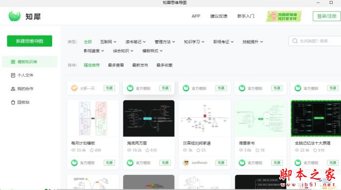Open the APP menu link
Image resolution: width=341 pixels, height=190 pixels.
click(196, 16)
